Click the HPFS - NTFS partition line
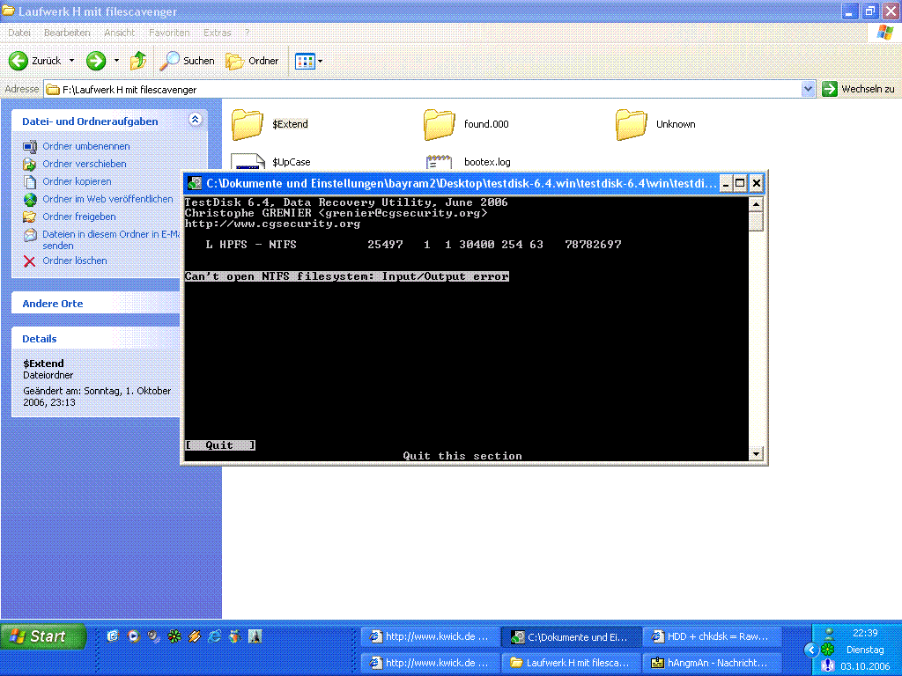 coord(413,245)
